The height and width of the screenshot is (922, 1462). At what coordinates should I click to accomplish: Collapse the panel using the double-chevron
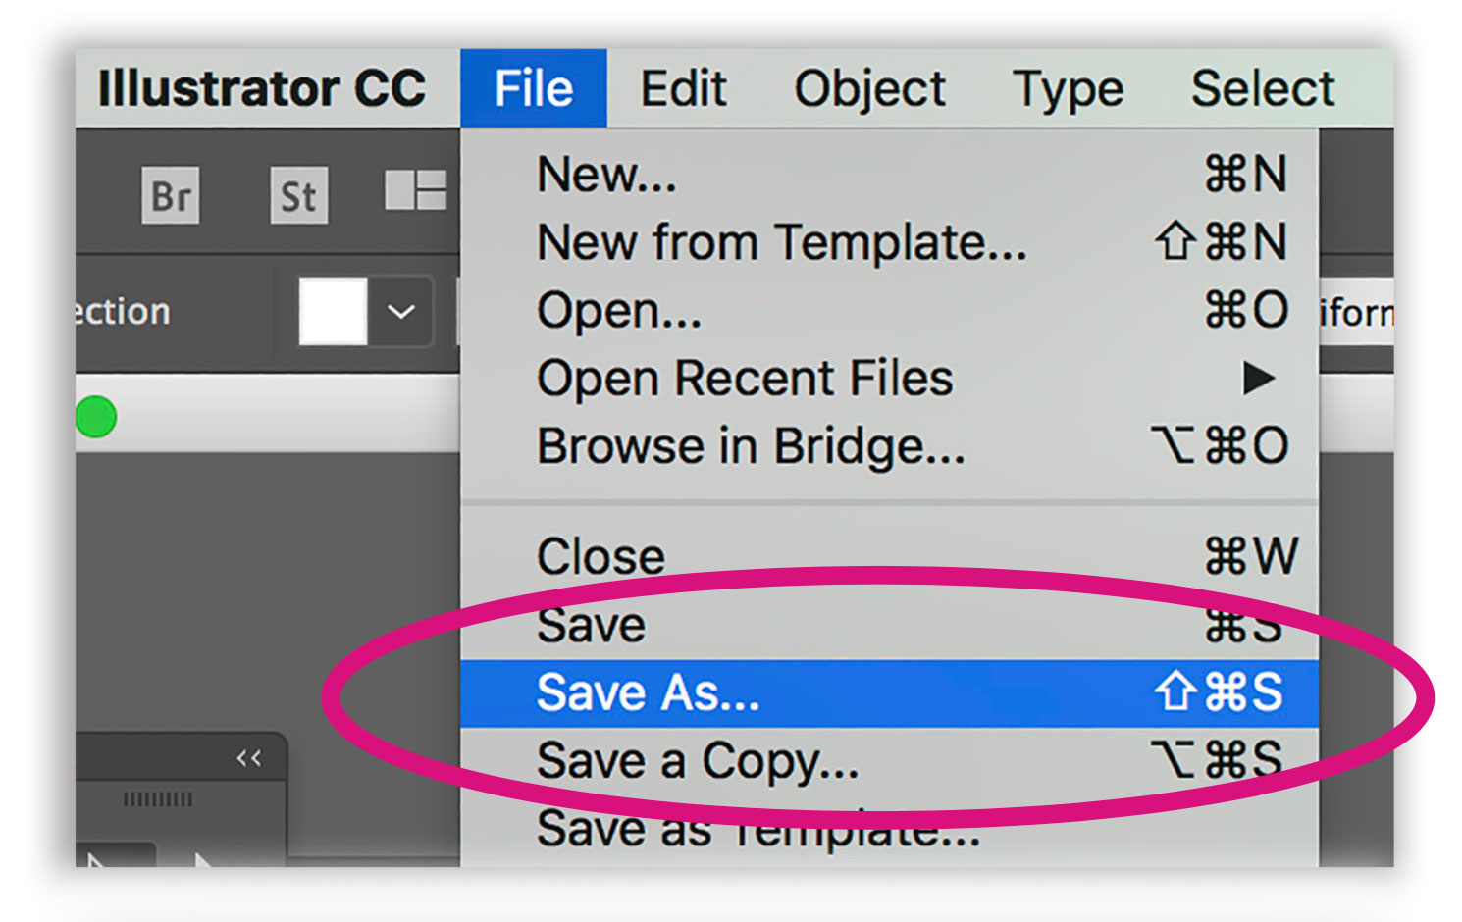248,757
